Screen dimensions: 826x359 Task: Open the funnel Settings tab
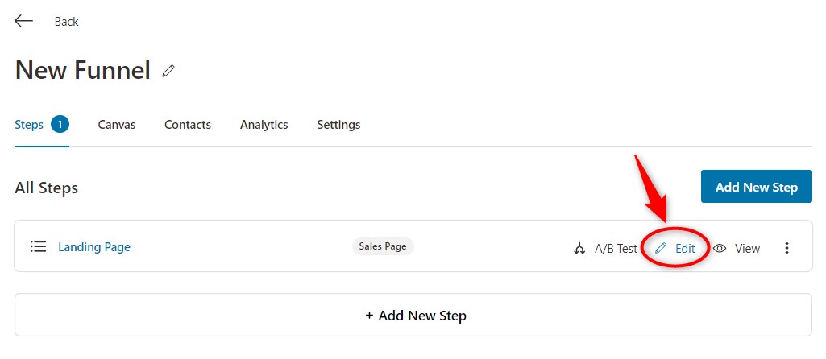[x=338, y=125]
